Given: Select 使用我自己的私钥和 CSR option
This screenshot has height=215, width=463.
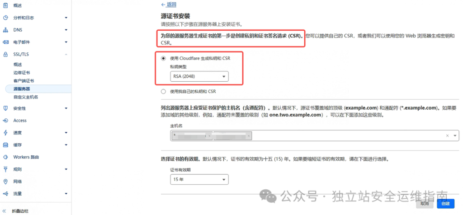Looking at the screenshot, I should (163, 91).
